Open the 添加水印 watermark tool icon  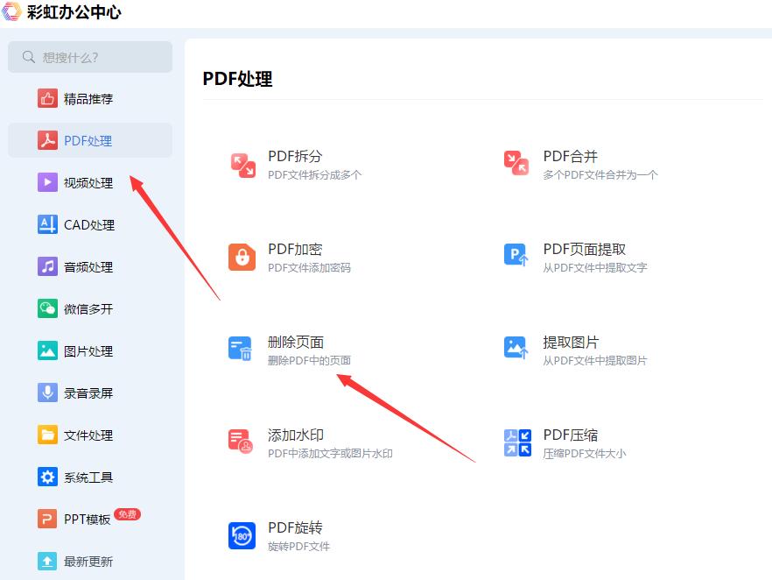pos(242,442)
